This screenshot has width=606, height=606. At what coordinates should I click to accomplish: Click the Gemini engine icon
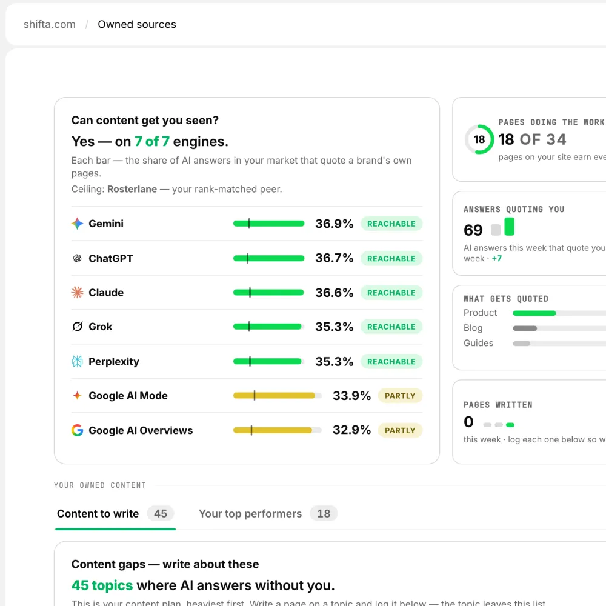[78, 224]
